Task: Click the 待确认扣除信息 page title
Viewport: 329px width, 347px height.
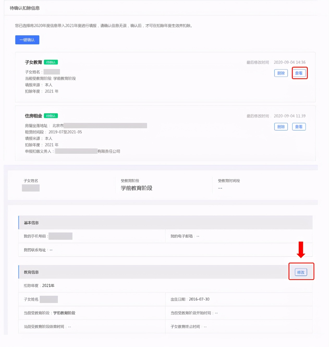Action: pos(25,8)
